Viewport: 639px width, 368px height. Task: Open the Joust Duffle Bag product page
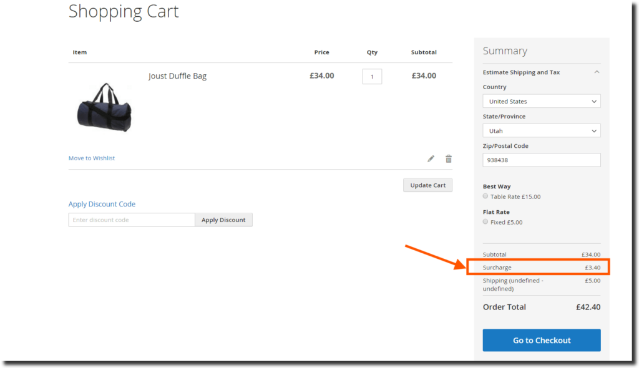[177, 75]
